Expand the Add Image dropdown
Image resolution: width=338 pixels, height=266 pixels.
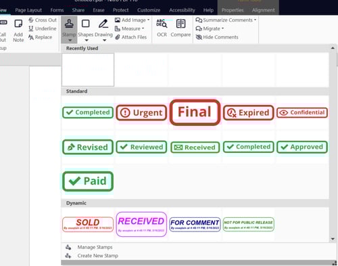point(149,20)
